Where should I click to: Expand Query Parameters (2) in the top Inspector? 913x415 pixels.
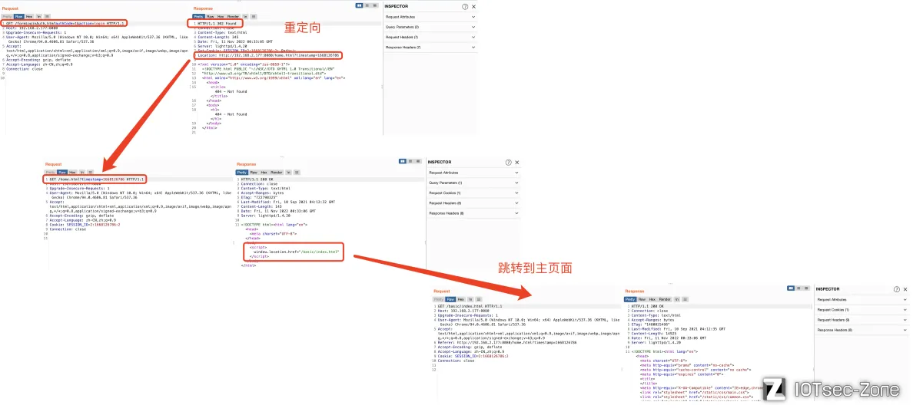coord(430,27)
